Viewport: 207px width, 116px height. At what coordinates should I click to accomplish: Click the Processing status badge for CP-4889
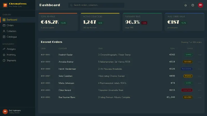187,69
